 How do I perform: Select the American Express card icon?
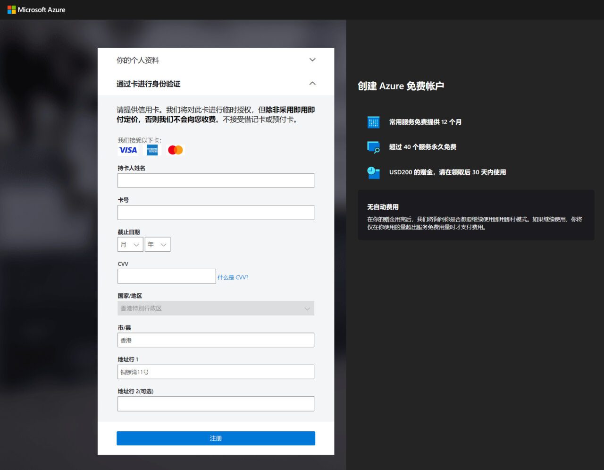pos(152,150)
